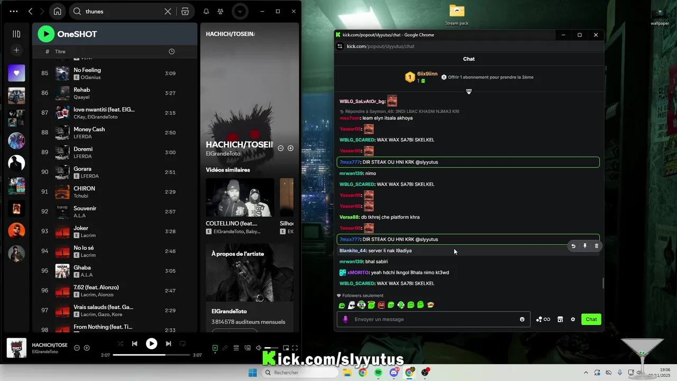Toggle shuffle in the Spotify player

pos(120,343)
